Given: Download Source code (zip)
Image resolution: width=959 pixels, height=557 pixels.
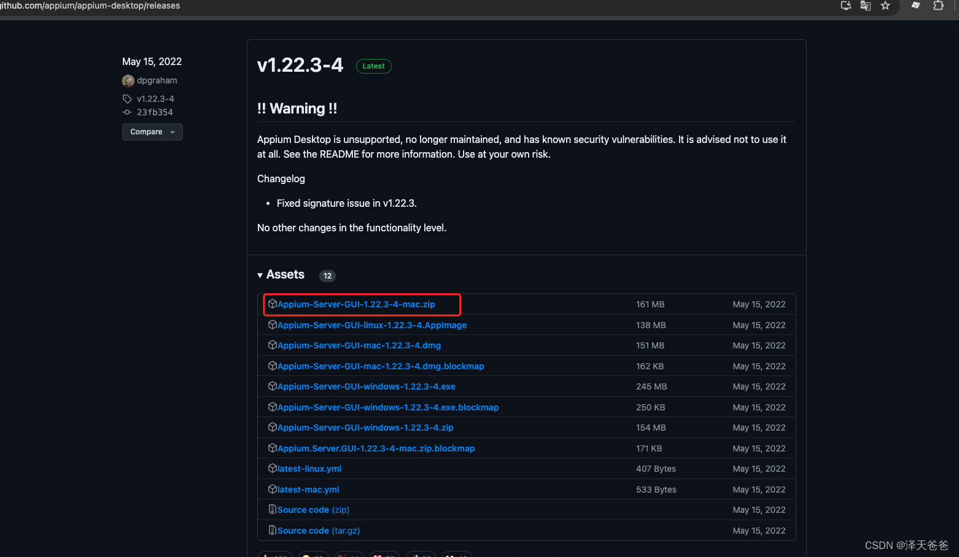Looking at the screenshot, I should 313,510.
